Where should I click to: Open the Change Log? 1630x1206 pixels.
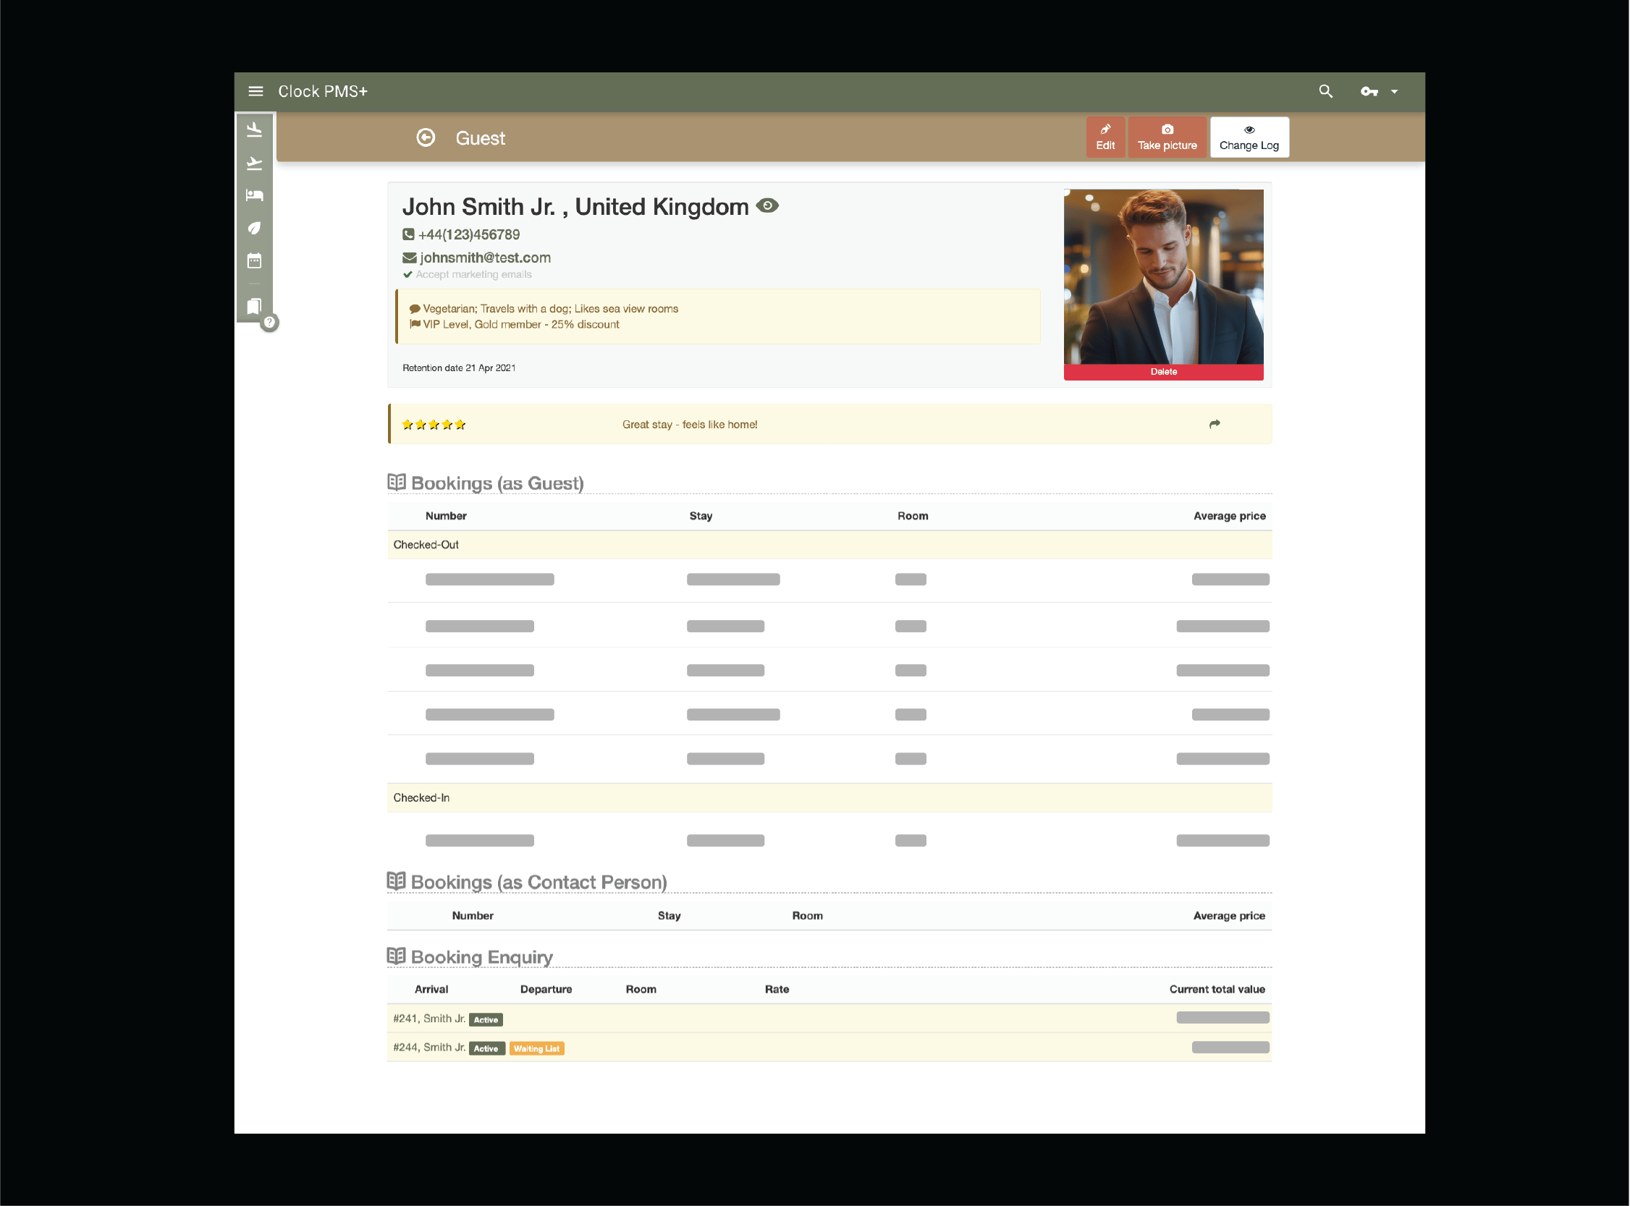tap(1249, 137)
